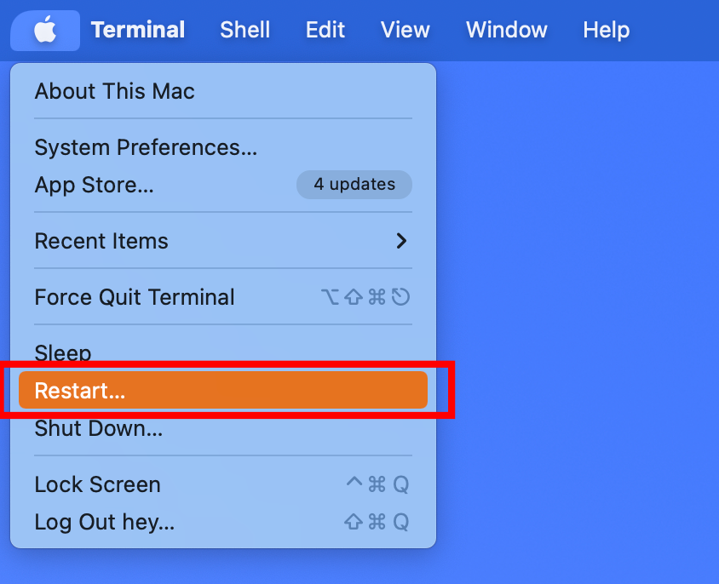Expand the Recent Items submenu arrow
Image resolution: width=719 pixels, height=584 pixels.
click(x=401, y=241)
